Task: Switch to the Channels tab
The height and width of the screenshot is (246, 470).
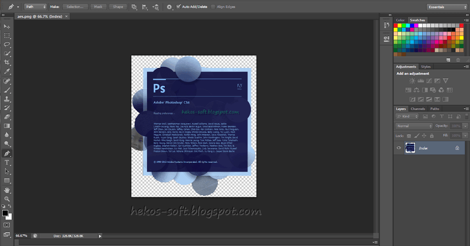Action: pos(418,109)
